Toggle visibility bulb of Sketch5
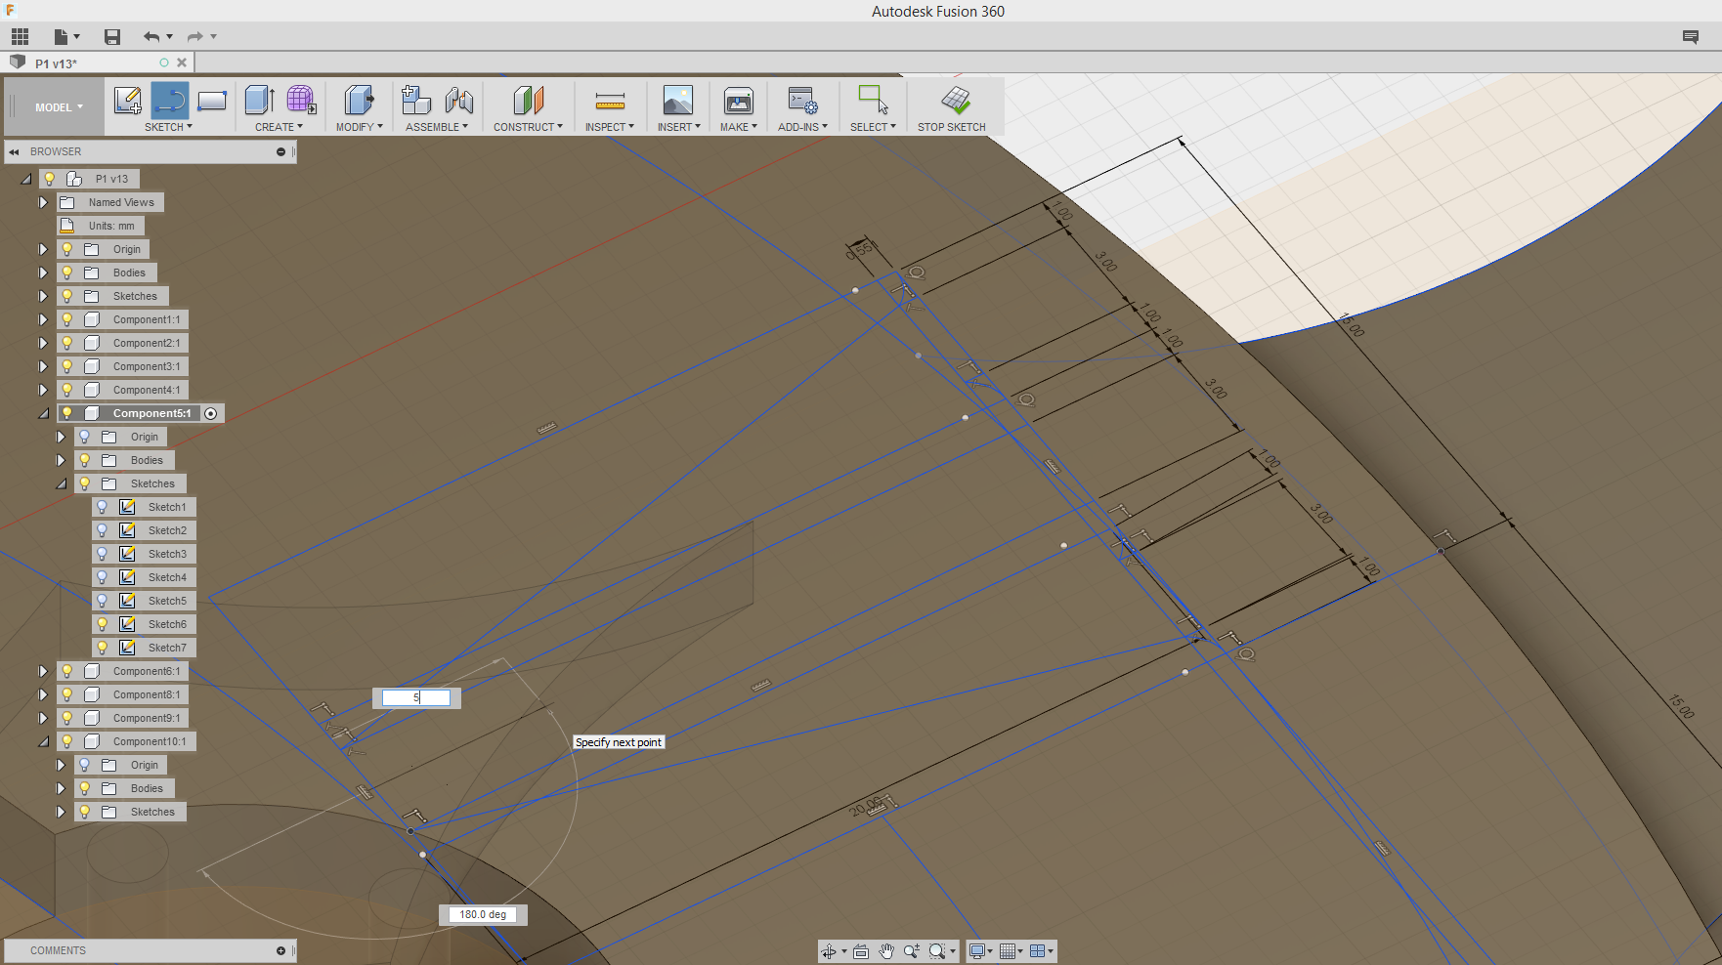1722x965 pixels. 103,601
